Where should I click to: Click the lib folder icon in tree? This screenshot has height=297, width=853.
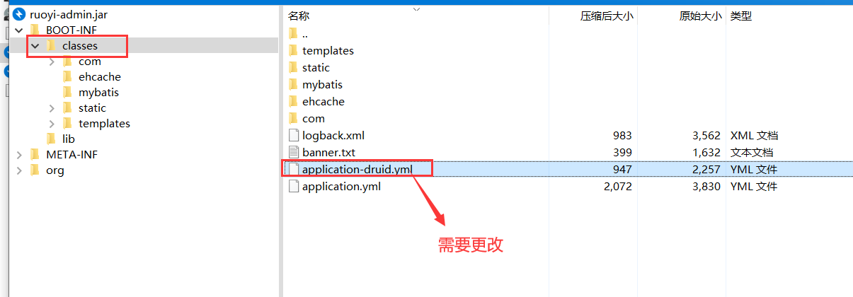51,139
